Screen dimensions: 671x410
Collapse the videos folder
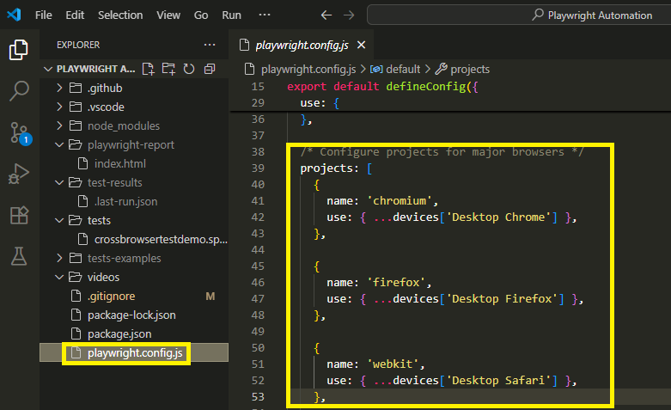click(59, 277)
